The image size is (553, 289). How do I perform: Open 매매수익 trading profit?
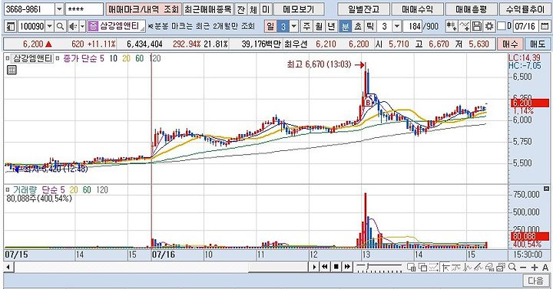(x=418, y=9)
